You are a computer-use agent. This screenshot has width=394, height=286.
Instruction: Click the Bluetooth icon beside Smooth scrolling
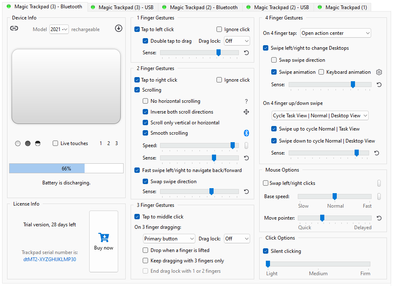(246, 133)
